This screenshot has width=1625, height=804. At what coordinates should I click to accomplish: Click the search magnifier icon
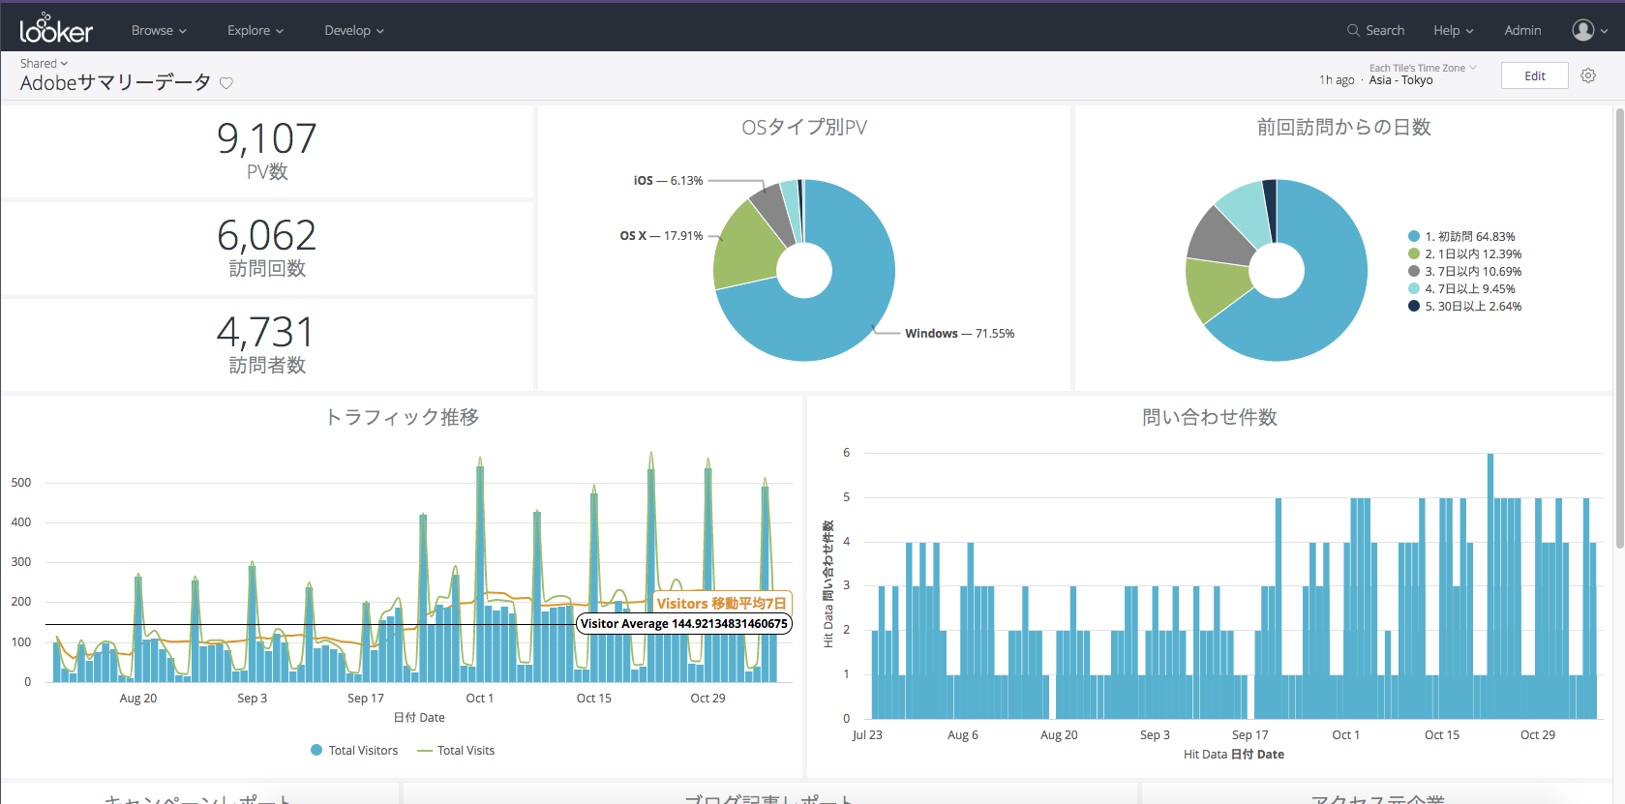tap(1353, 30)
